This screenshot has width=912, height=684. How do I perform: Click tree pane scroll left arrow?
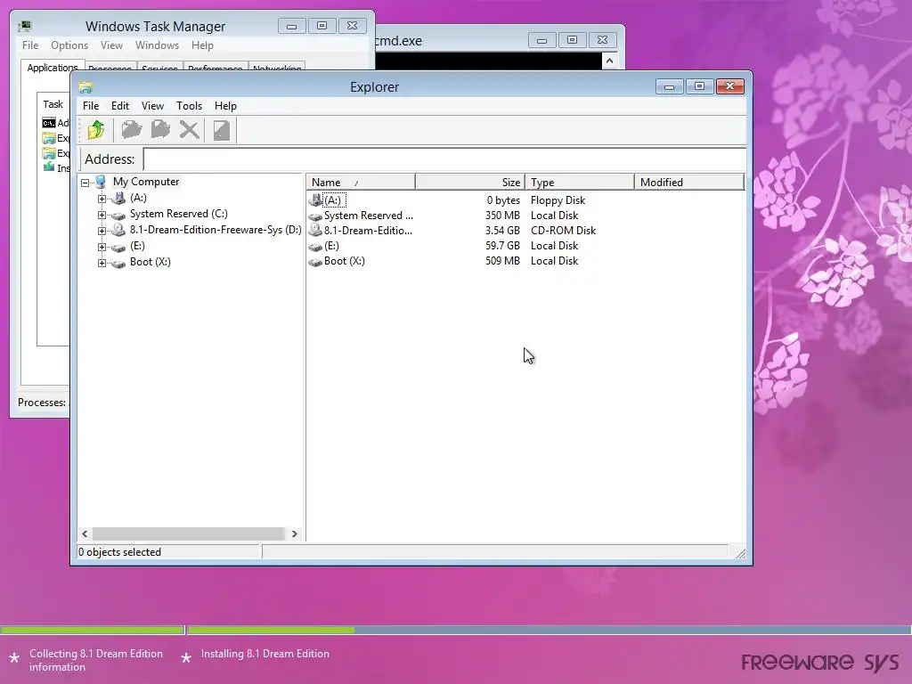pos(85,534)
